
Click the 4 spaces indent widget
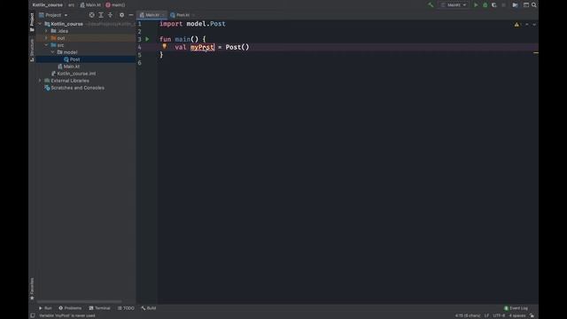[517, 315]
